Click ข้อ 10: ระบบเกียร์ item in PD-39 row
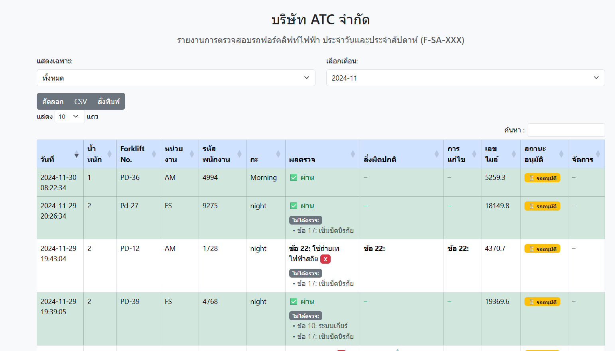 point(322,326)
